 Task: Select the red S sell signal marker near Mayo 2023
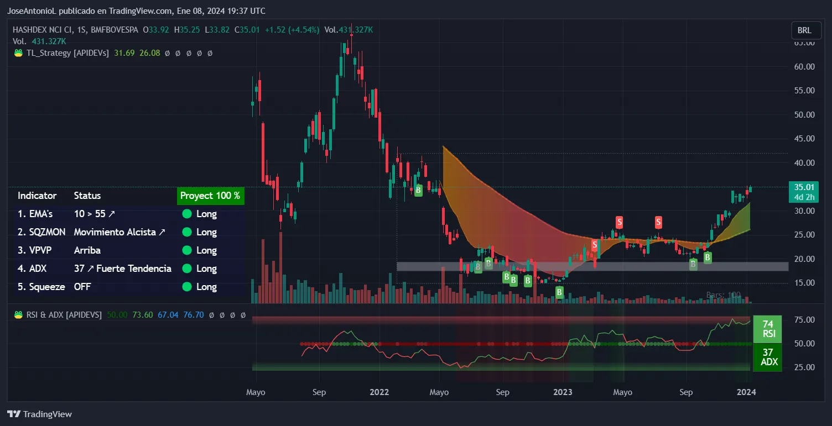point(618,222)
